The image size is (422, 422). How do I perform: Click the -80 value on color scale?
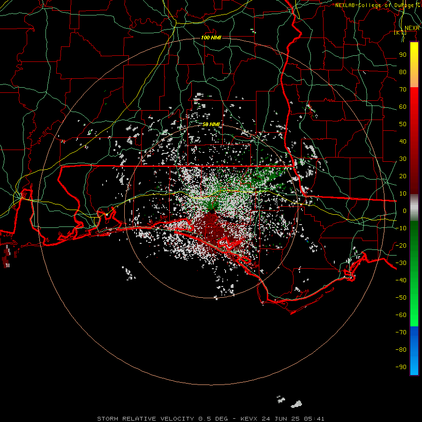(401, 350)
